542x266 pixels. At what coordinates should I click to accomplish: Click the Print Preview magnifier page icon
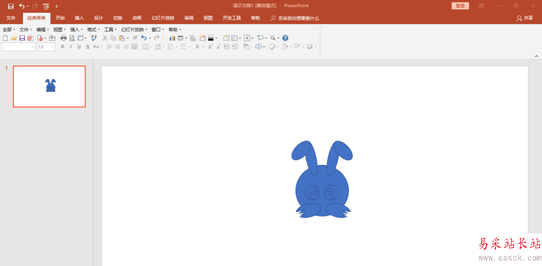click(x=72, y=38)
